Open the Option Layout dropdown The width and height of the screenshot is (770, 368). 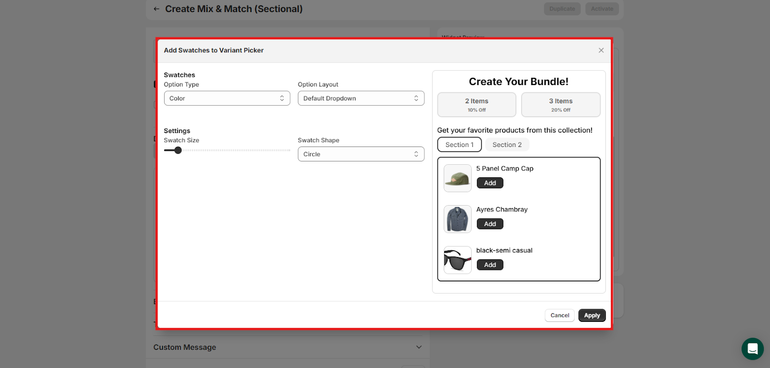click(361, 98)
